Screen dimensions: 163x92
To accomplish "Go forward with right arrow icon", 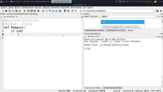I will 84,11.
